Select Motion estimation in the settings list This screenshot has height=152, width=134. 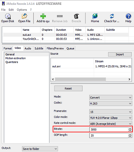coord(15,58)
